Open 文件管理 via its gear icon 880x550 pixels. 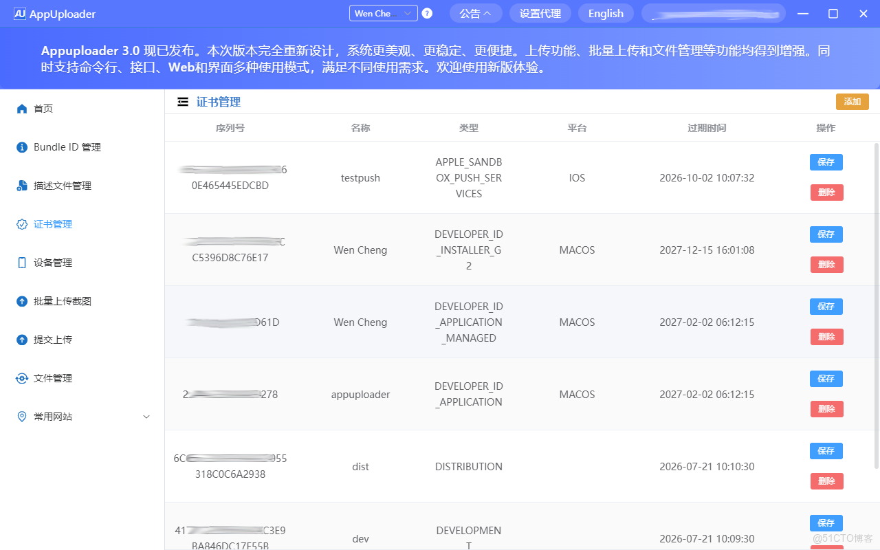[21, 377]
